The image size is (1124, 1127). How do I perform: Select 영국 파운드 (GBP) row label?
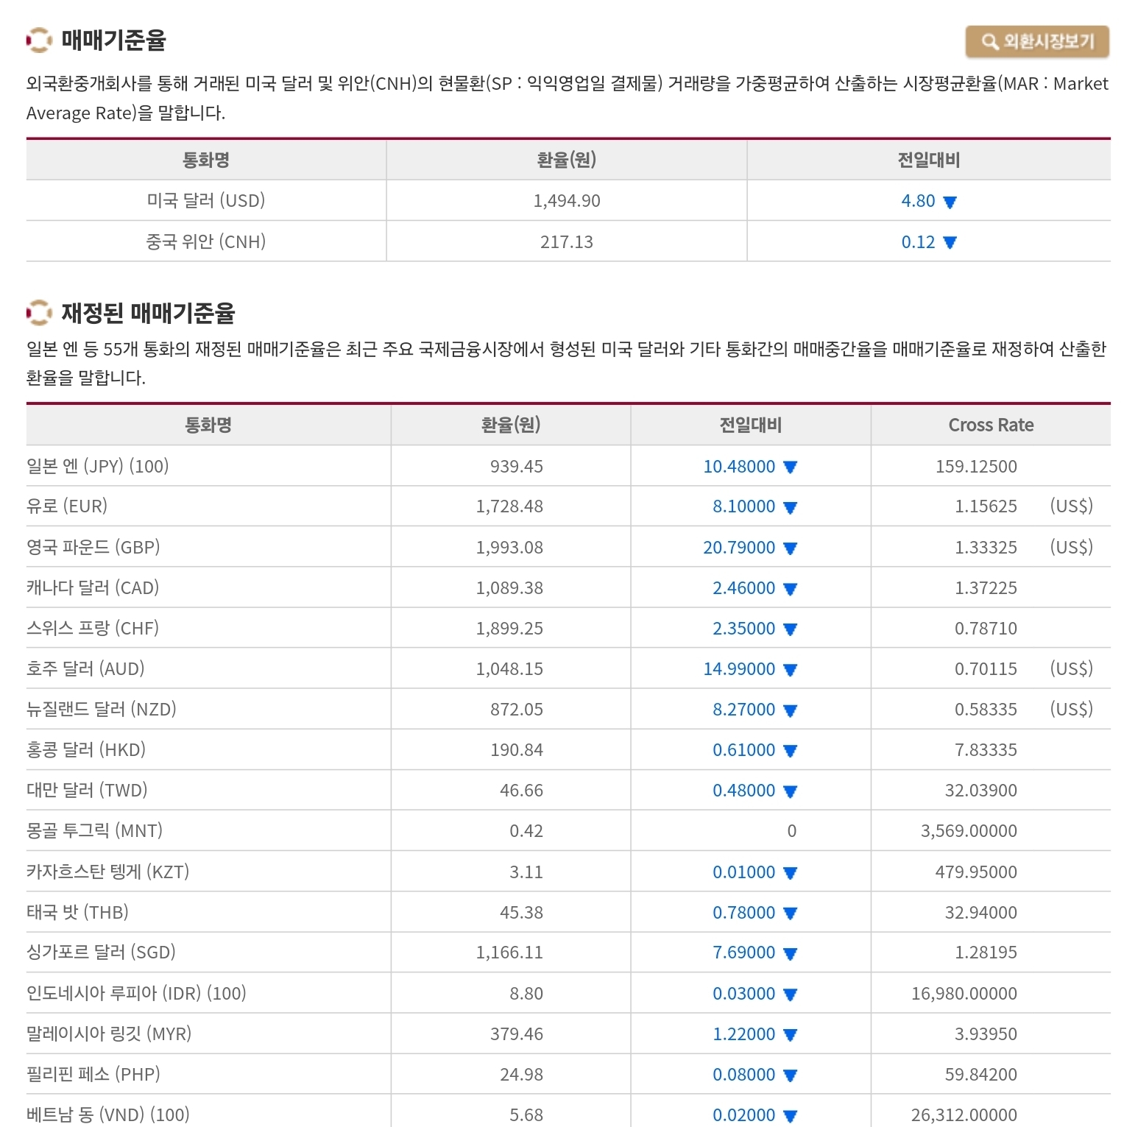pyautogui.click(x=93, y=547)
